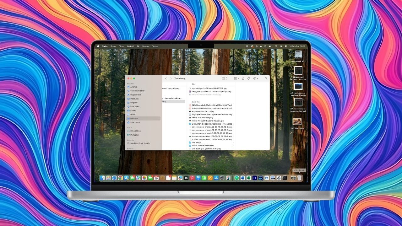
Task: Select Belgeler in the Favorites sidebar
Action: coord(133,102)
